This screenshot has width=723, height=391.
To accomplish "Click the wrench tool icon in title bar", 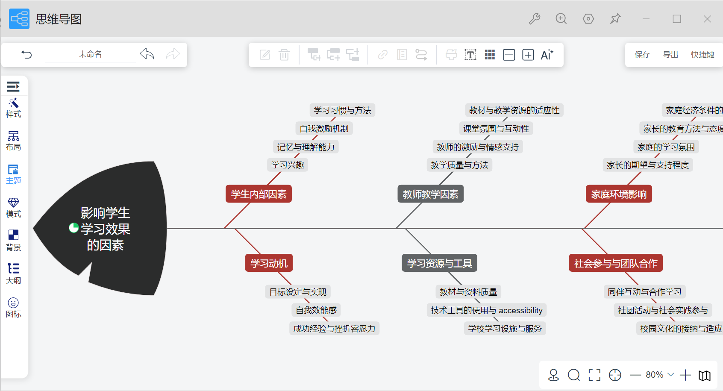I will [534, 19].
